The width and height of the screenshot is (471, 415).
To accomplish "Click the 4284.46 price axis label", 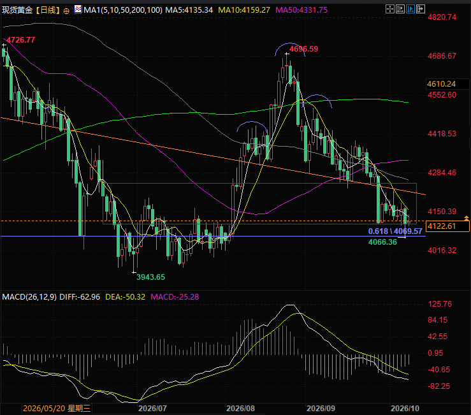I will pyautogui.click(x=442, y=173).
